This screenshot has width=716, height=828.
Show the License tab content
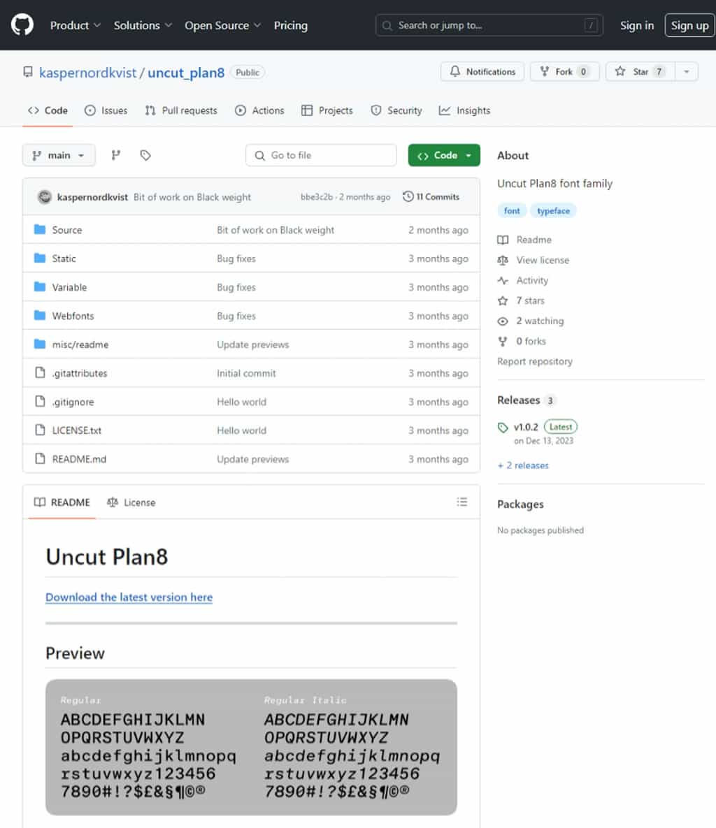point(131,502)
